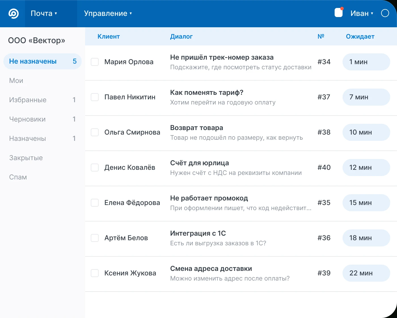The image size is (397, 318).
Task: Open the Избранные folder
Action: click(x=43, y=100)
